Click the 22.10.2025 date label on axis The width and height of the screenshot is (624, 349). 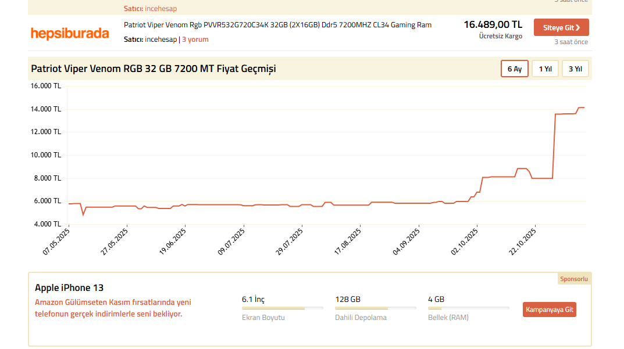tap(522, 243)
